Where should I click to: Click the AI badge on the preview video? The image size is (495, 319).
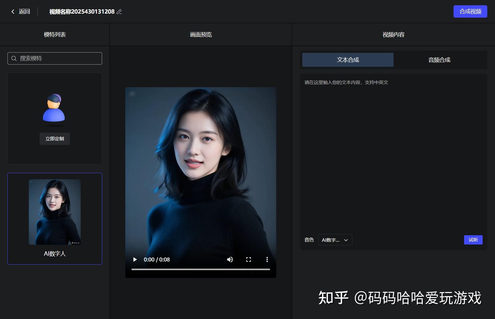point(132,93)
